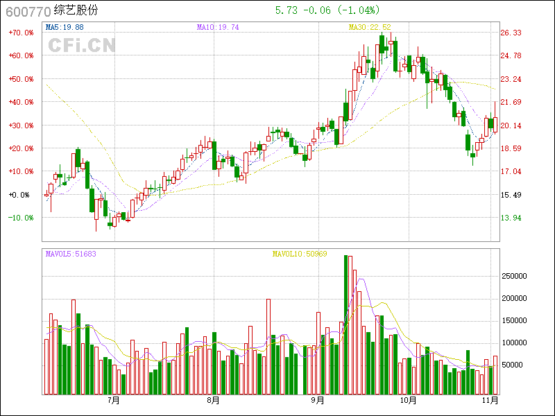Screen dimensions: 555x416
Task: Click the stock code 600770
Action: [27, 12]
